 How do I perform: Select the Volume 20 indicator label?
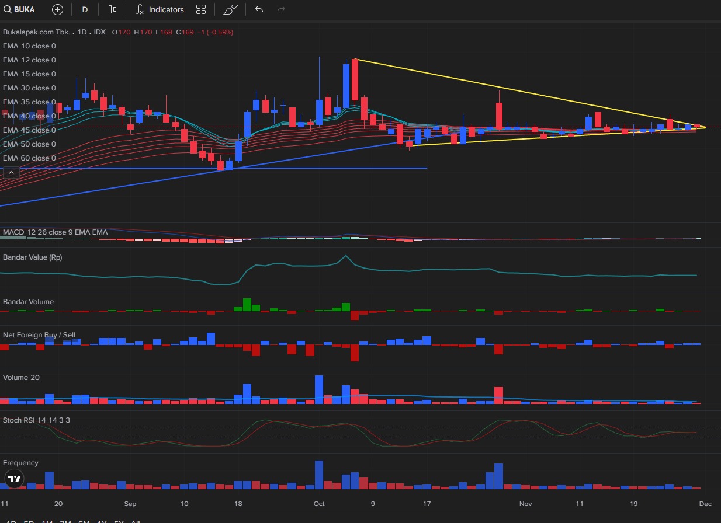click(21, 378)
